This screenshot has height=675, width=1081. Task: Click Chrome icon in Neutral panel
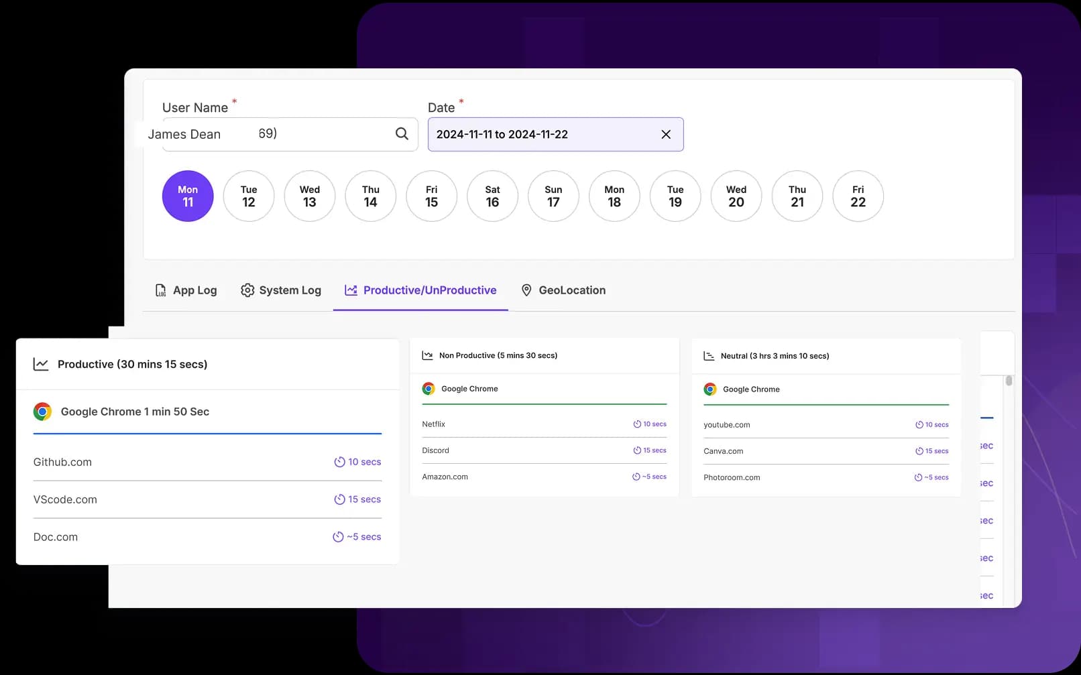710,389
